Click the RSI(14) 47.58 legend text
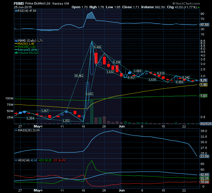The image size is (212, 193). point(27,11)
